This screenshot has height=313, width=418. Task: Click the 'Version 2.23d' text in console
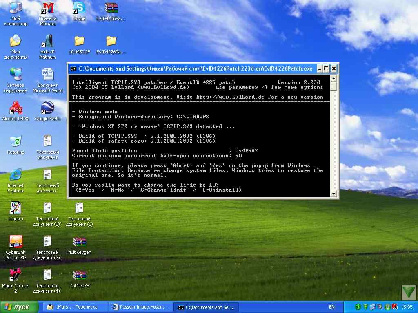click(298, 82)
